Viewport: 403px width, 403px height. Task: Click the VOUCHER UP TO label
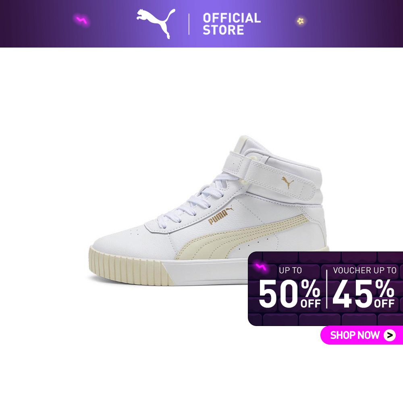[x=365, y=270]
